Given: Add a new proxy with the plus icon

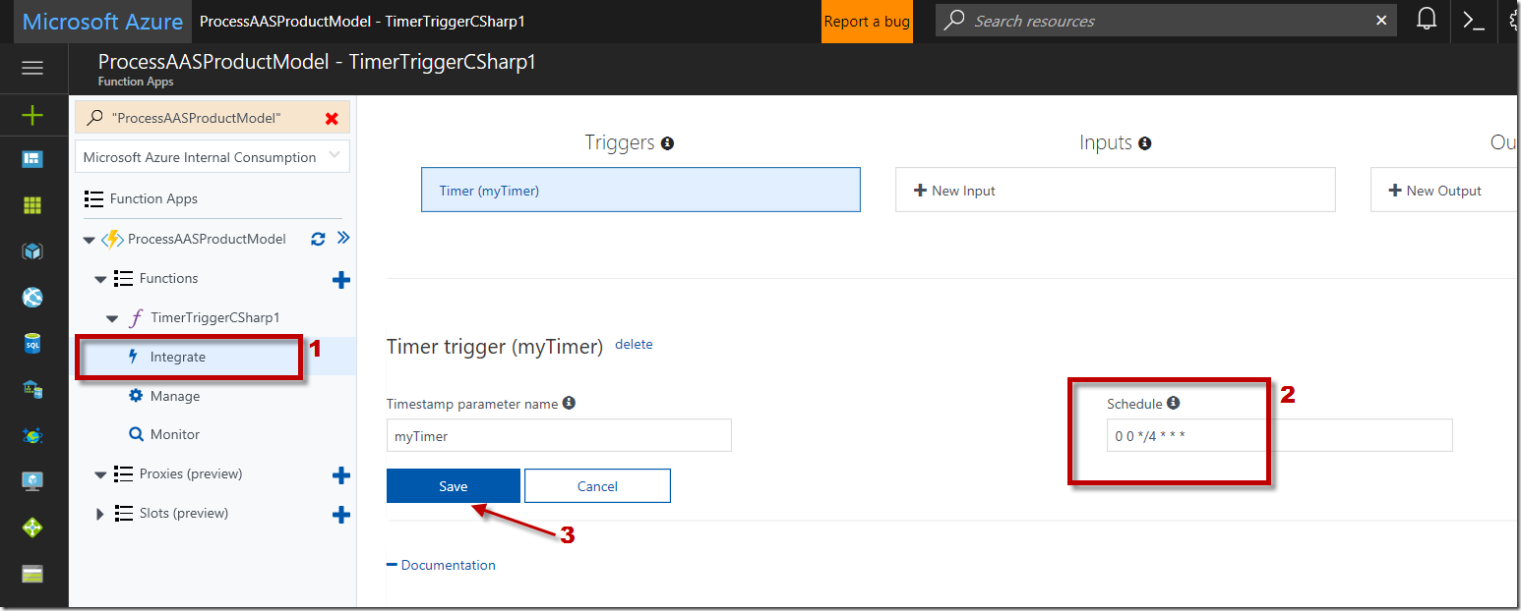Looking at the screenshot, I should pos(341,475).
